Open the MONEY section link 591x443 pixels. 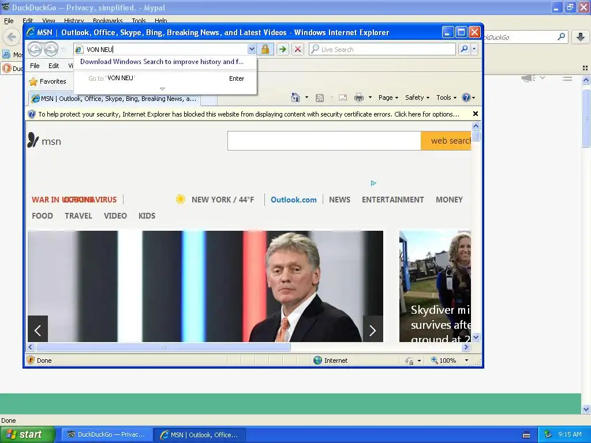click(x=449, y=200)
